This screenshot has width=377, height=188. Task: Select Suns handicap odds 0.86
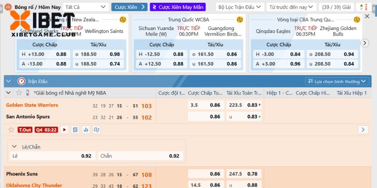206,174
